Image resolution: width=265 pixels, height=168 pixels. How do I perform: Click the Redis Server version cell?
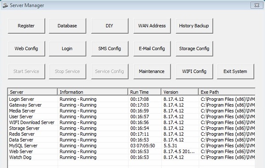(x=174, y=134)
